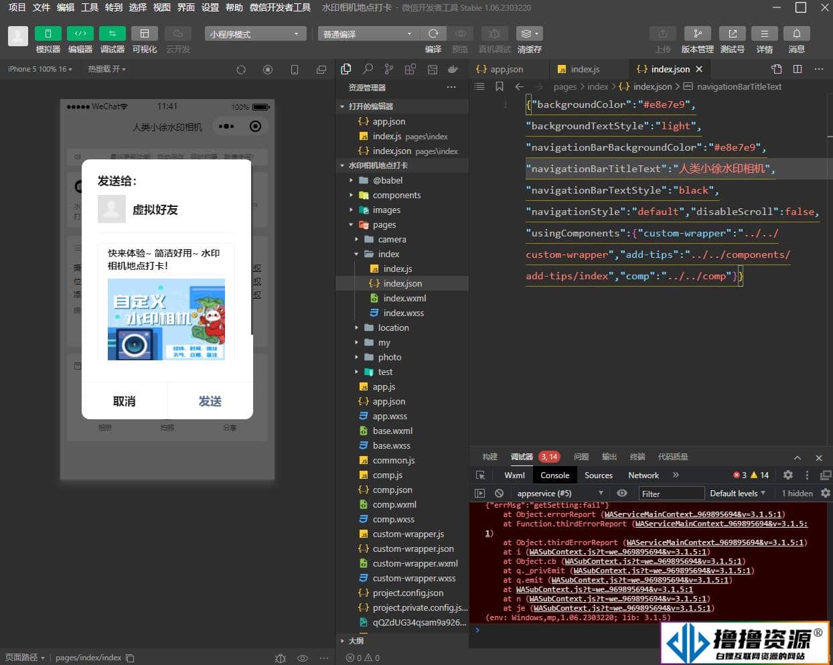Open the hot reload (热重载) dropdown
Viewport: 833px width, 665px height.
[x=106, y=69]
